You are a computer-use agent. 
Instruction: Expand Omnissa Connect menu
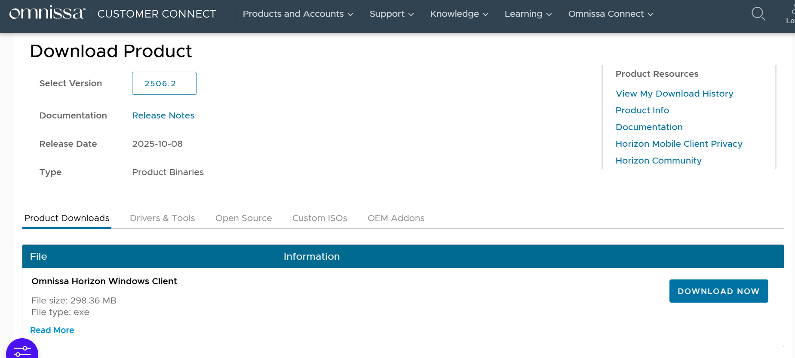[x=611, y=14]
